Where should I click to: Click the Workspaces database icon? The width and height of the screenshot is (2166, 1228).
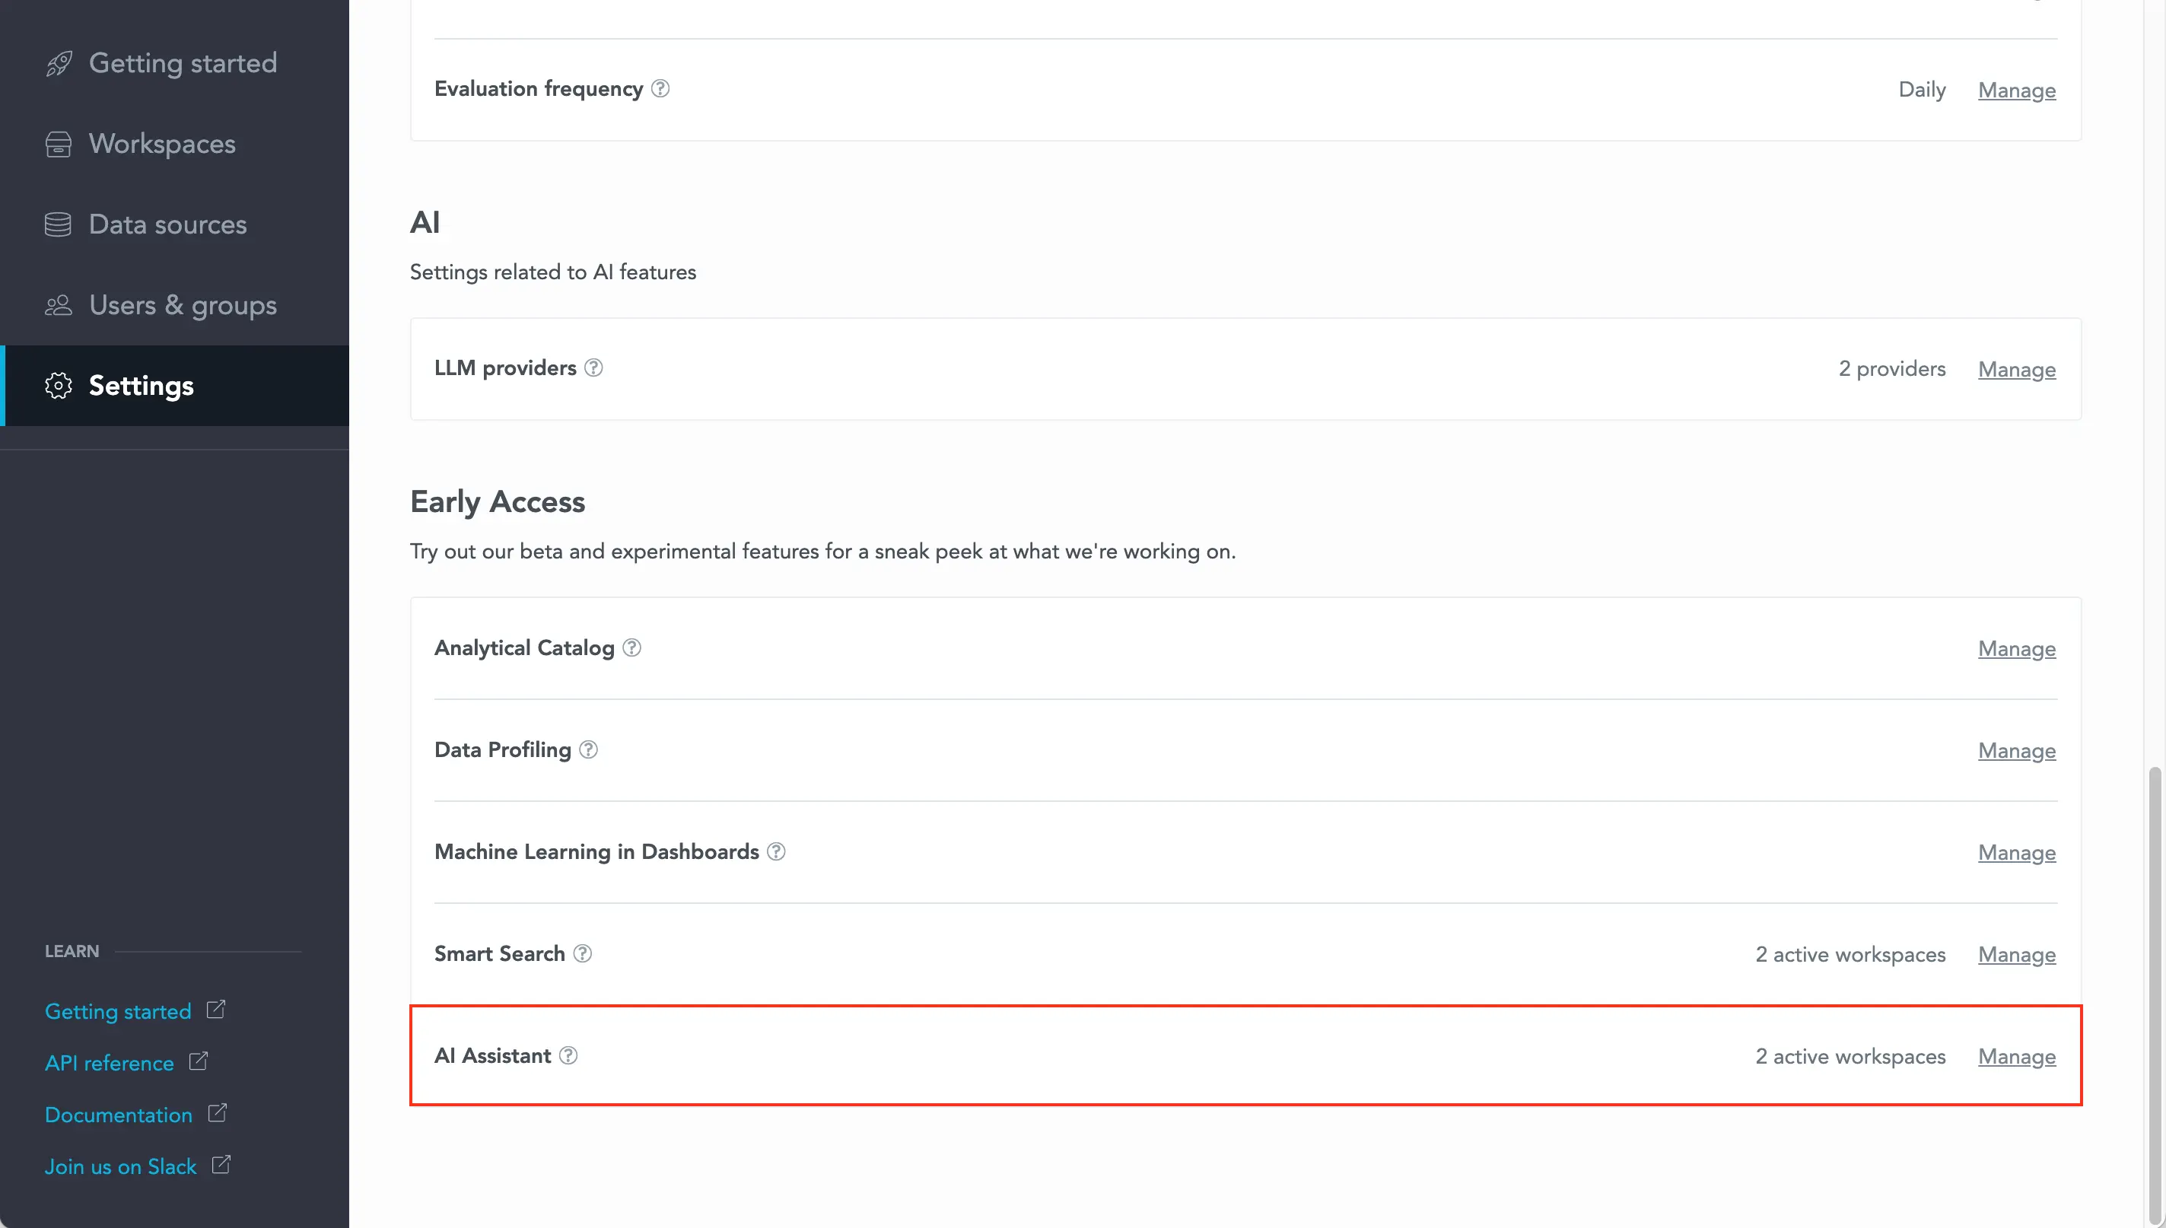click(58, 143)
